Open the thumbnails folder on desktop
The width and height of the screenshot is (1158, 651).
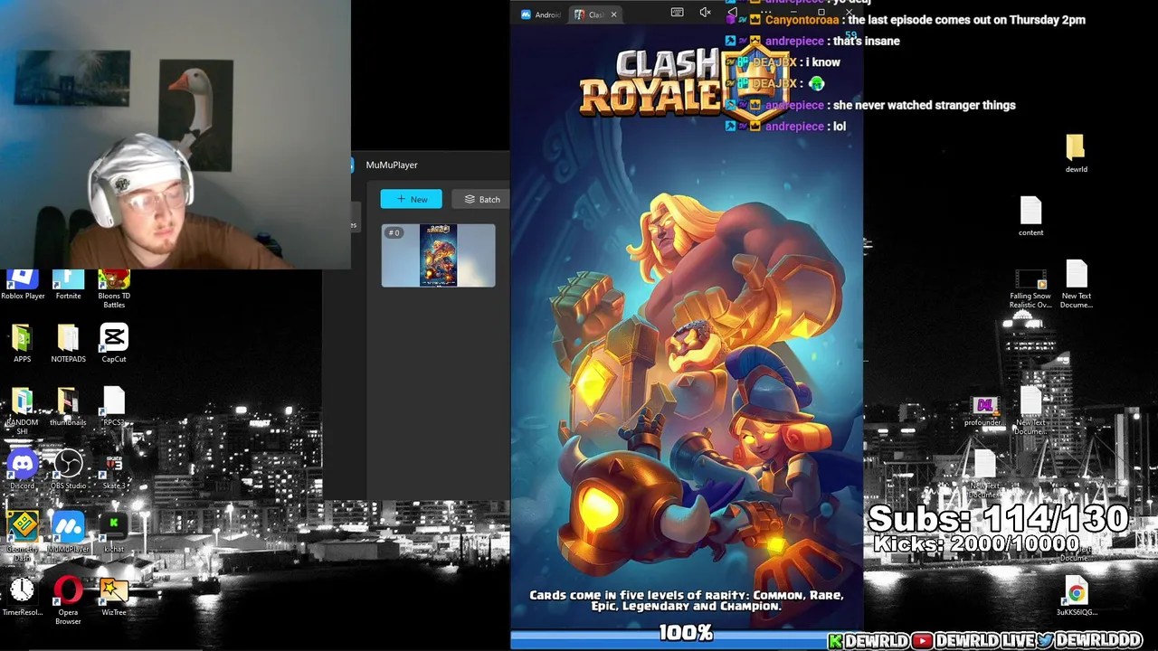tap(68, 407)
